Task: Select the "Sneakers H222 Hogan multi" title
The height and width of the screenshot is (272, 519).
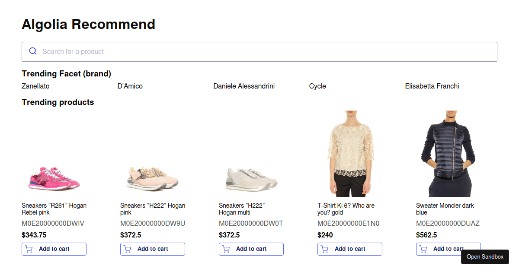Action: pyautogui.click(x=240, y=209)
